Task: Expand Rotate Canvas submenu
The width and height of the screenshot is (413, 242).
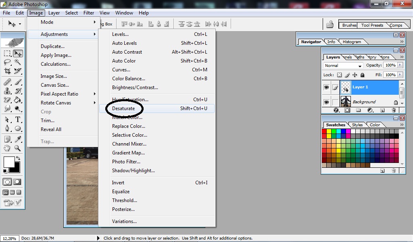Action: click(94, 103)
